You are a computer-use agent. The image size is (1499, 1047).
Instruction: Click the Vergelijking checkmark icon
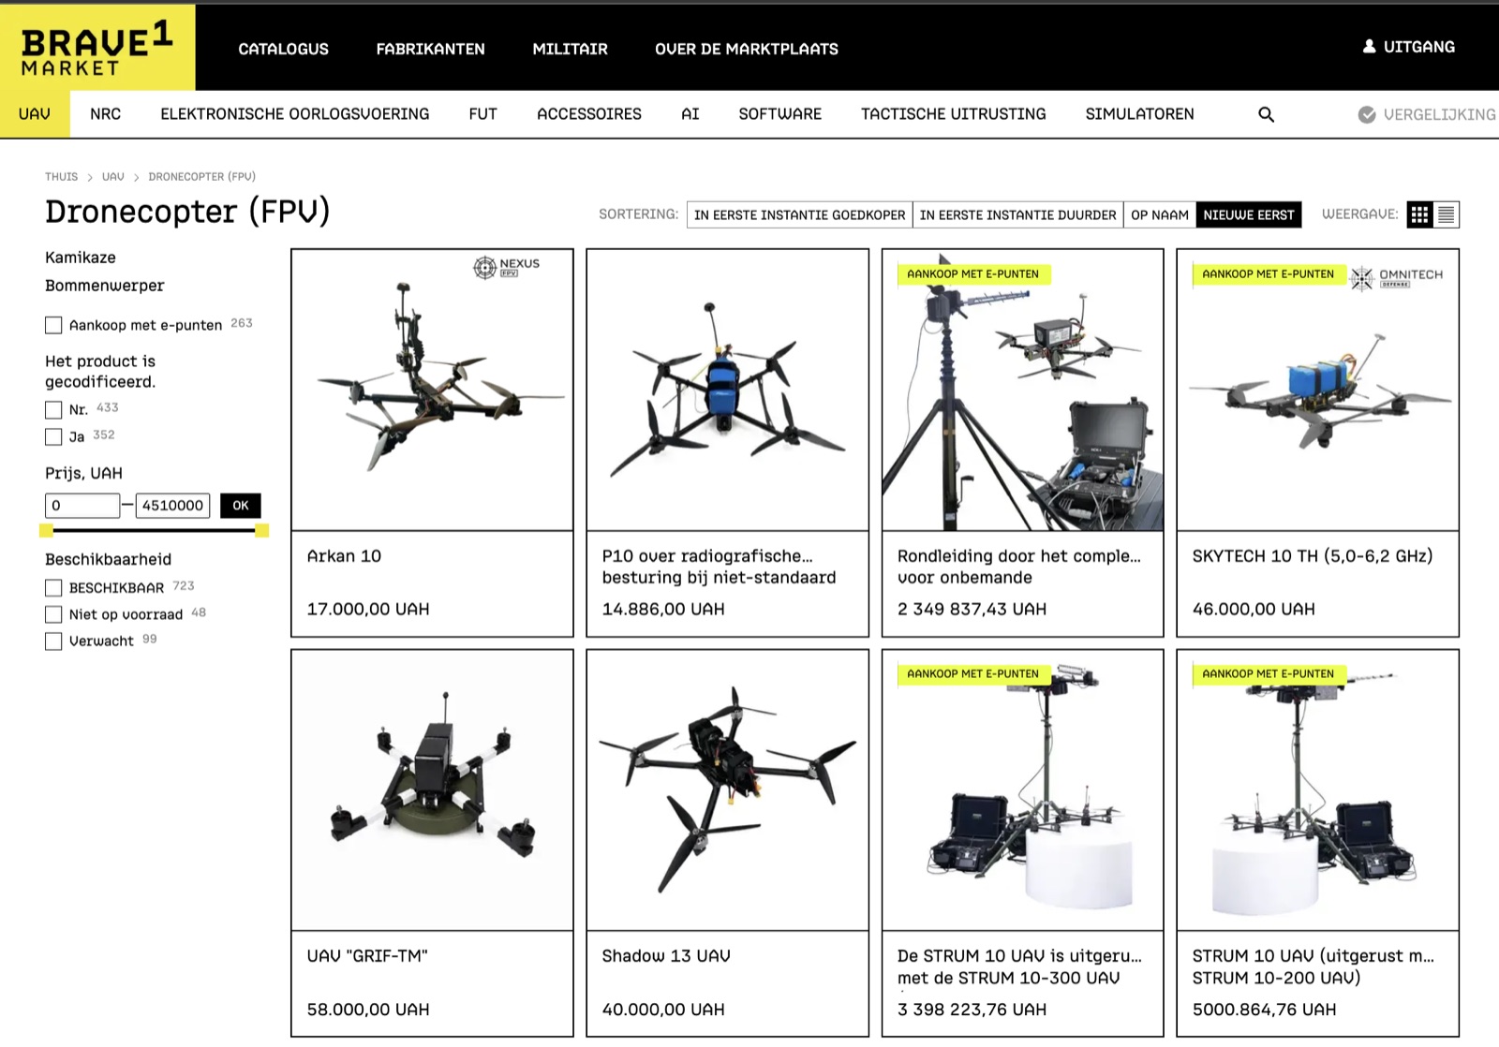(x=1367, y=114)
